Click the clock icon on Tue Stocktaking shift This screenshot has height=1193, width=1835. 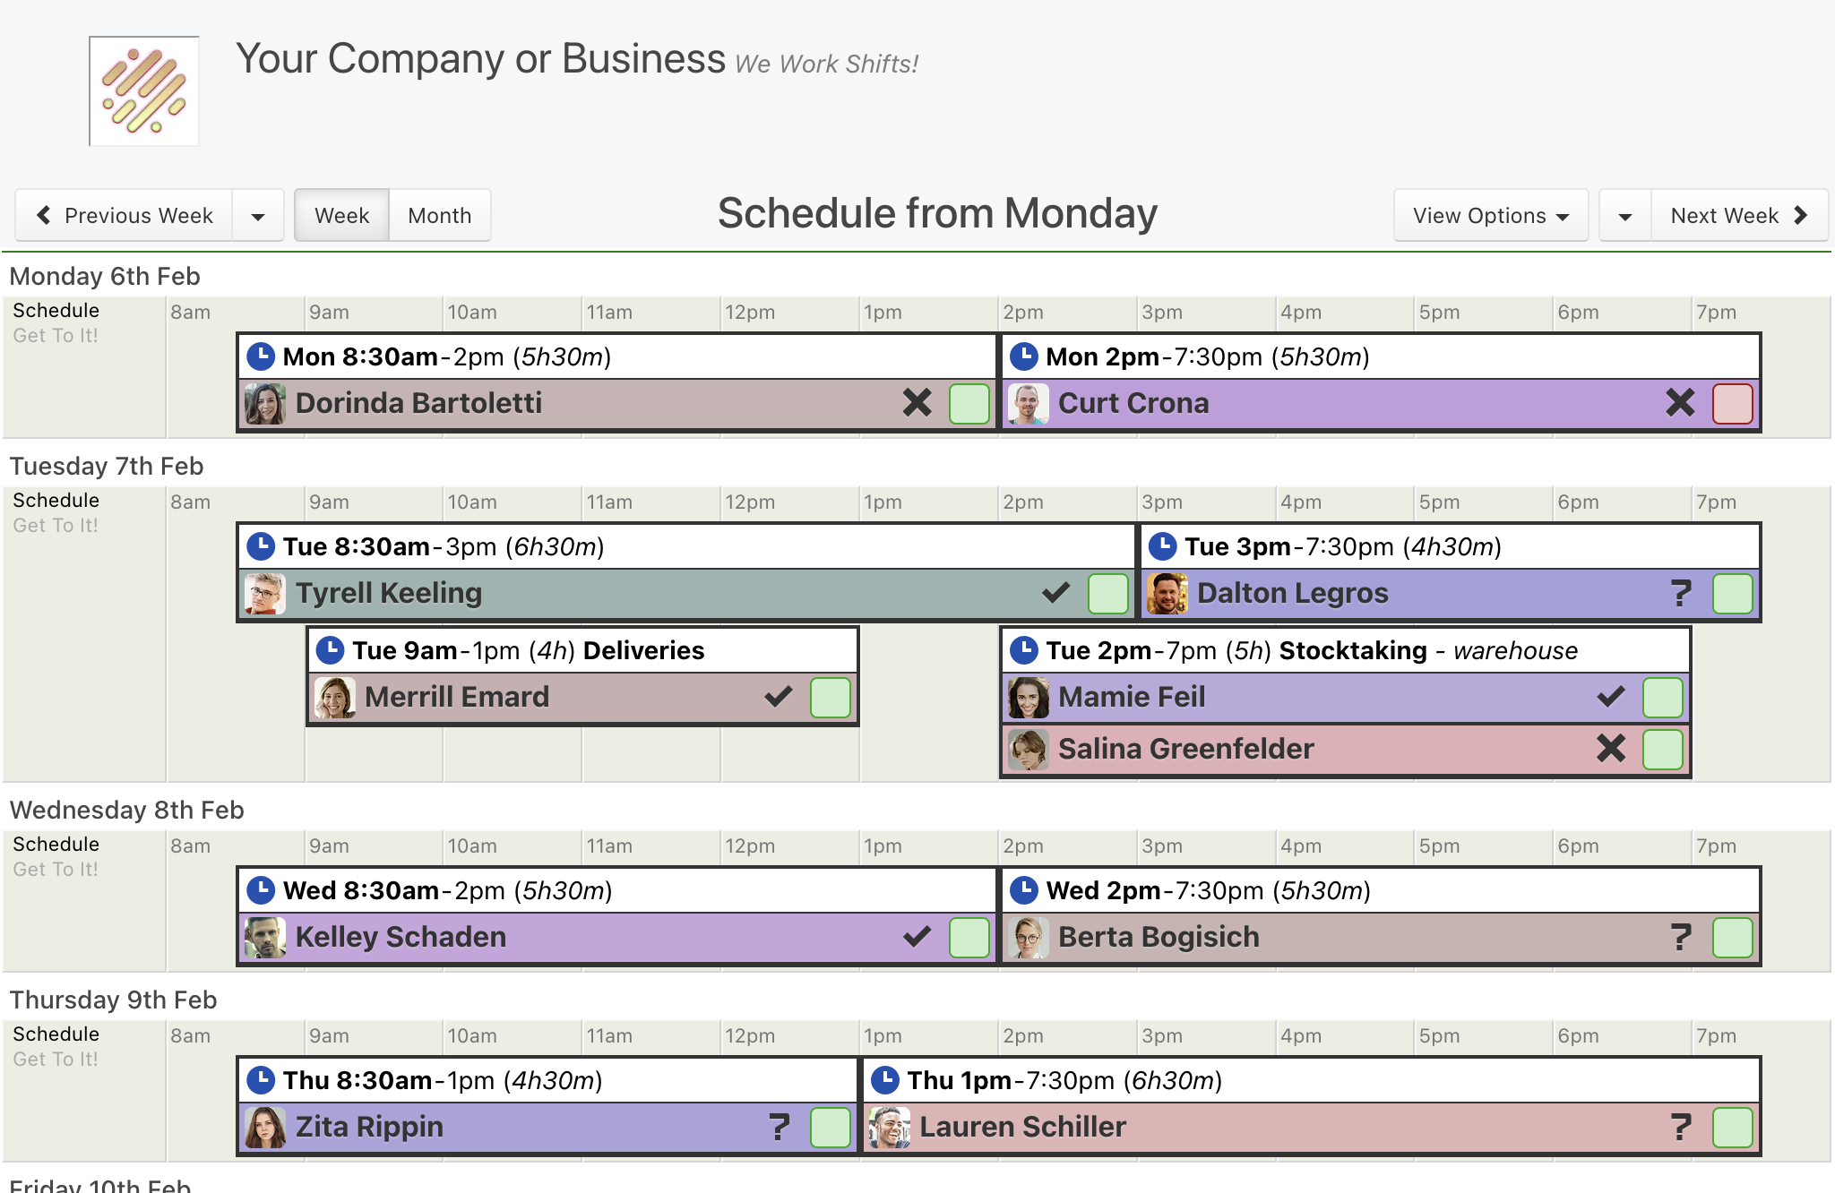[1024, 650]
